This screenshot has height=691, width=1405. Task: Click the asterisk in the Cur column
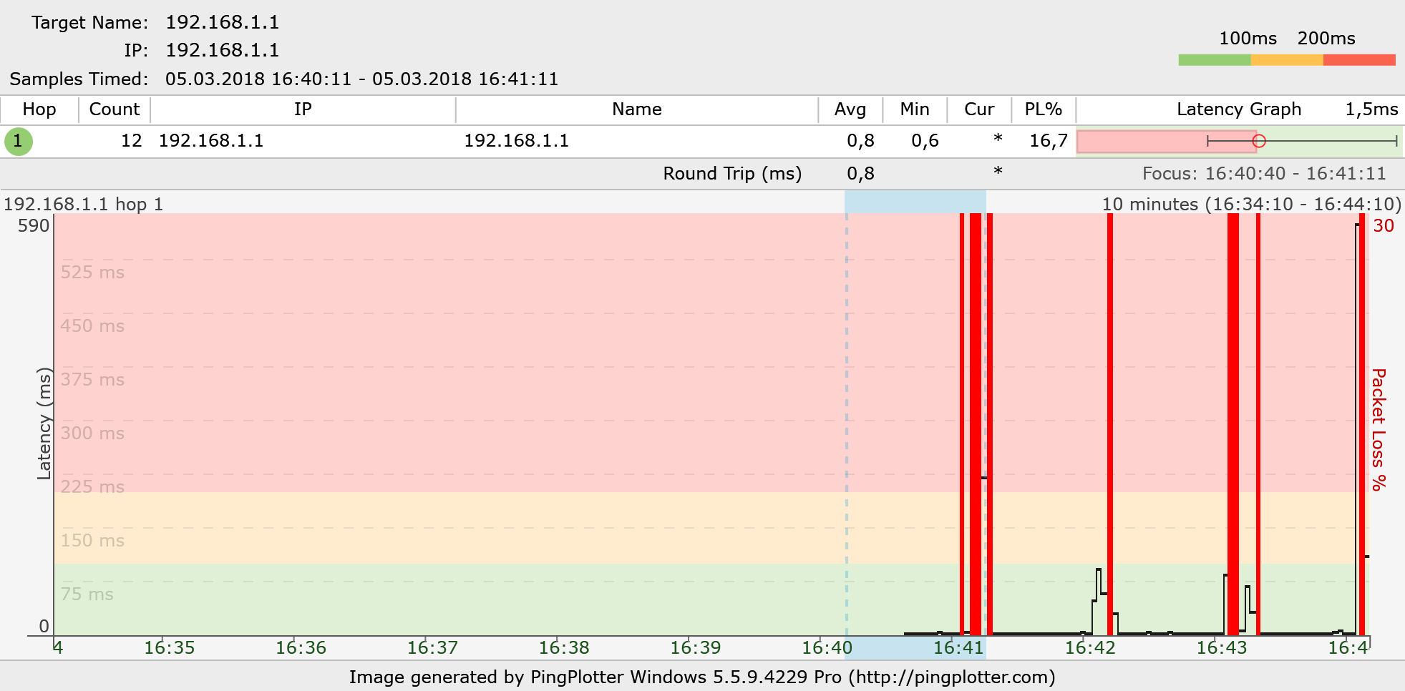click(997, 140)
